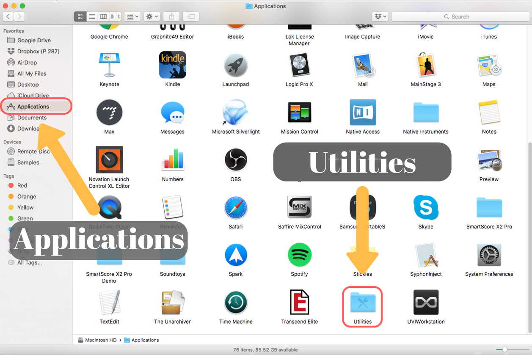Screen dimensions: 532x355
Task: Launch Time Machine
Action: tap(236, 303)
